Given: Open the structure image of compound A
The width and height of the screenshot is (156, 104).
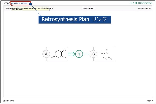Looking at the screenshot, I should (x=59, y=54).
